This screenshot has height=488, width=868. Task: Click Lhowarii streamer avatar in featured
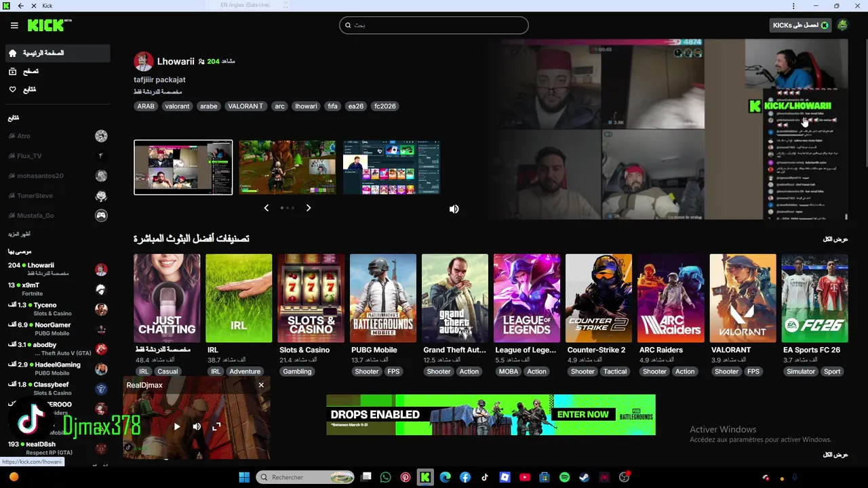(x=143, y=61)
